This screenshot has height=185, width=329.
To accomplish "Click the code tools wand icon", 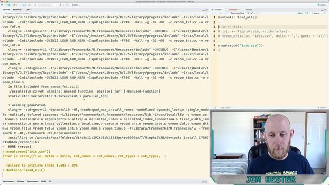I will 252,13.
